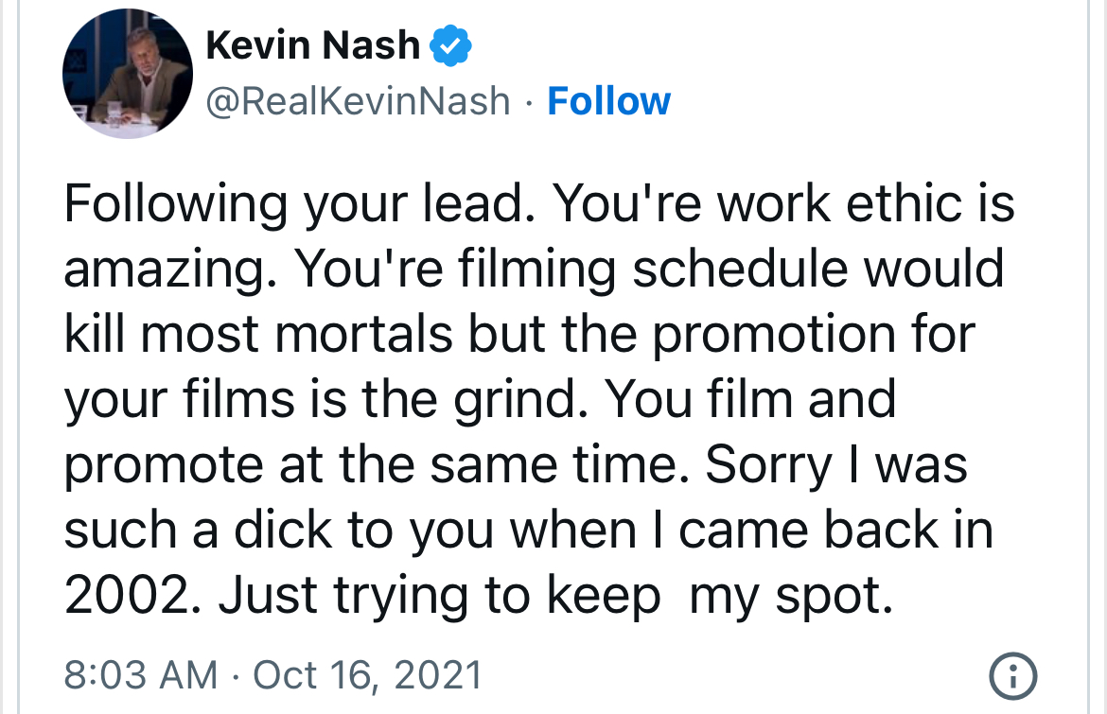Click the Oct 16, 2021 date
The image size is (1107, 714).
pos(368,675)
